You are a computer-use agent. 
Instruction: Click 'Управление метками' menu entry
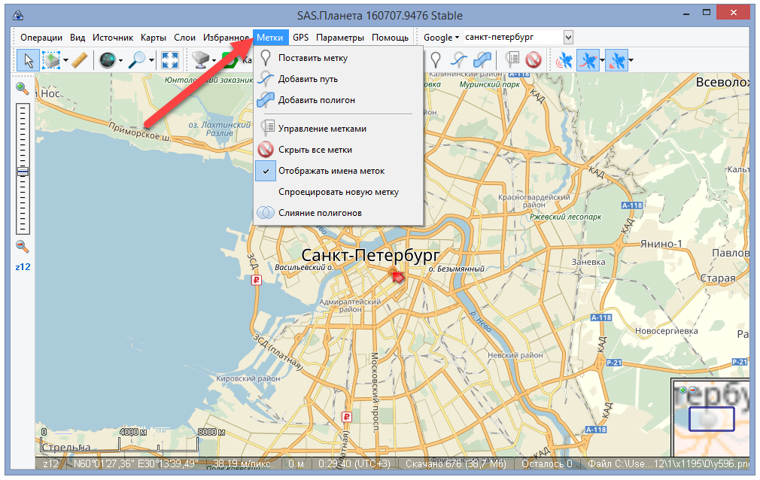click(x=322, y=129)
